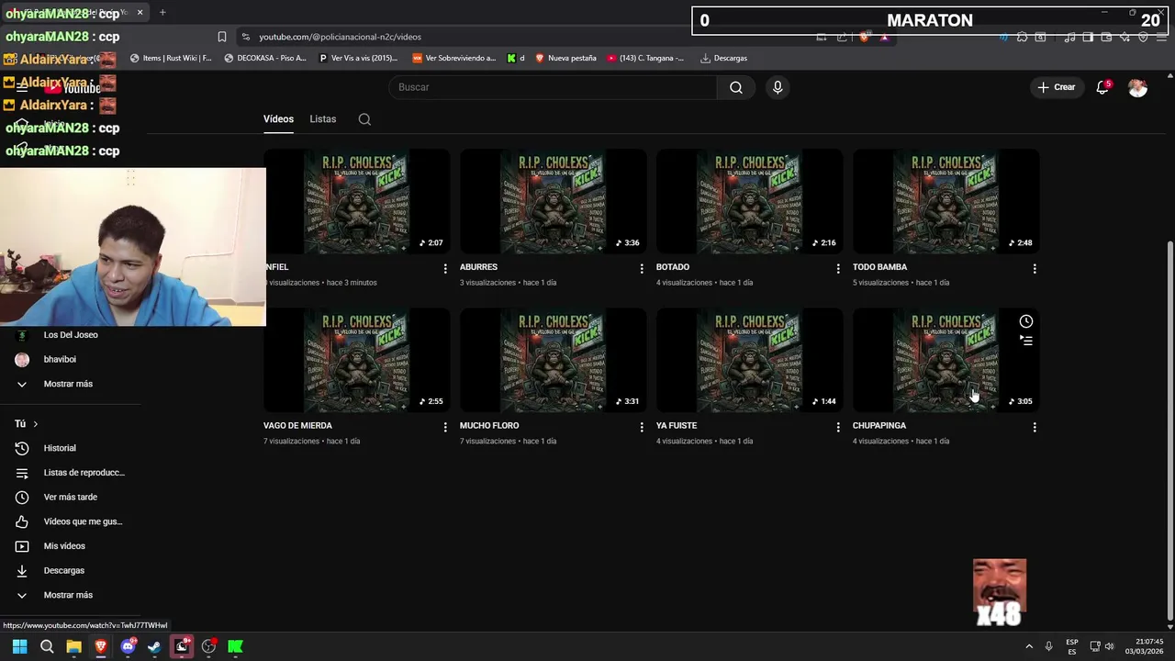
Task: Open Kick app from taskbar
Action: pyautogui.click(x=235, y=646)
